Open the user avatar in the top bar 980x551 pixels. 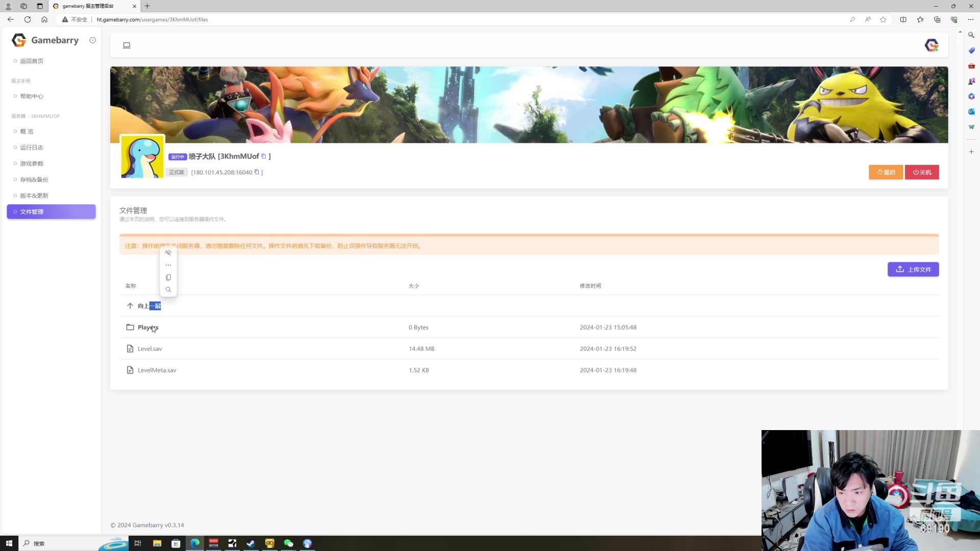click(x=932, y=45)
